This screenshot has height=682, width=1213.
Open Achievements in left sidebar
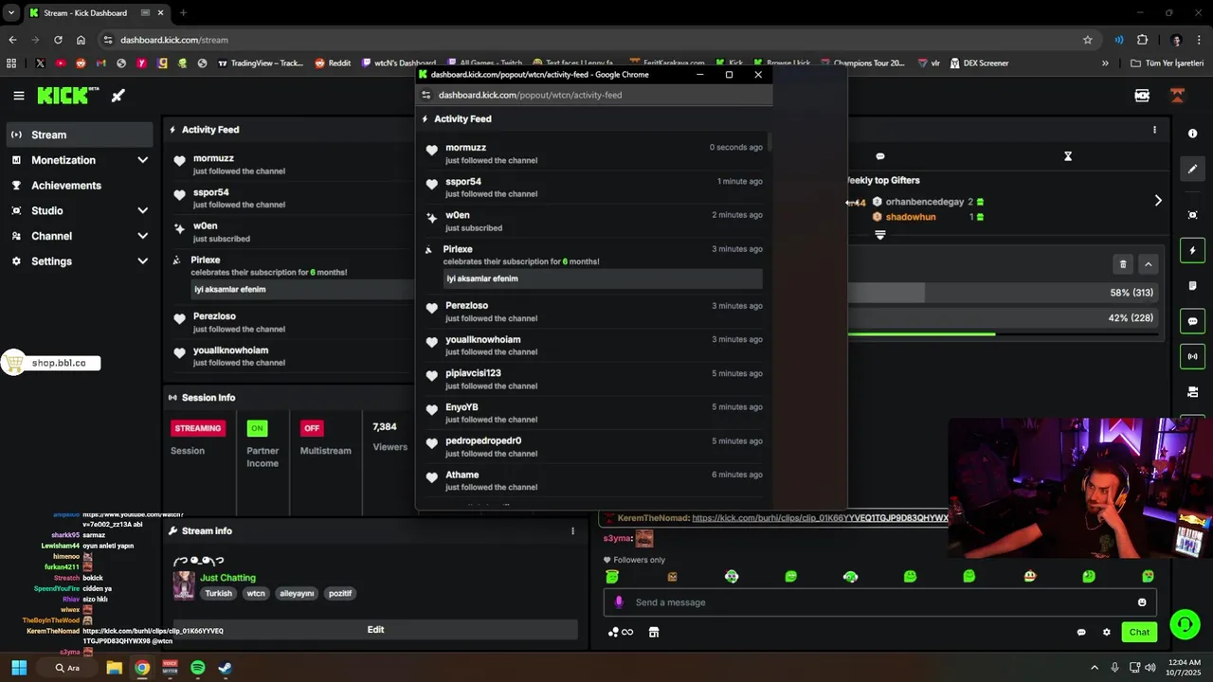coord(80,186)
